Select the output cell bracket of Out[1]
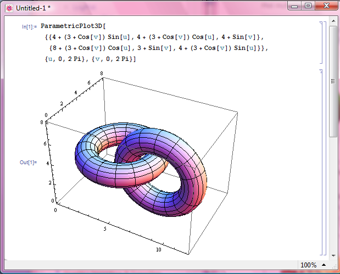 321,162
